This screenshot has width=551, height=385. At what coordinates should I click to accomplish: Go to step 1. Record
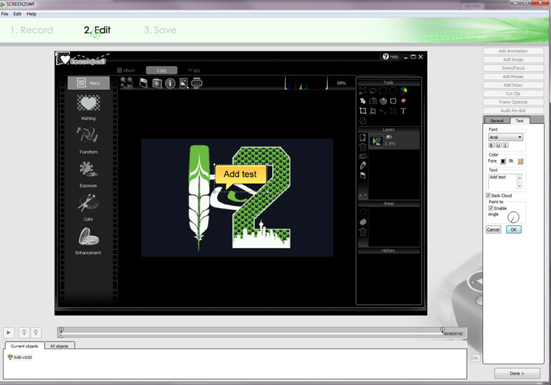tap(32, 30)
